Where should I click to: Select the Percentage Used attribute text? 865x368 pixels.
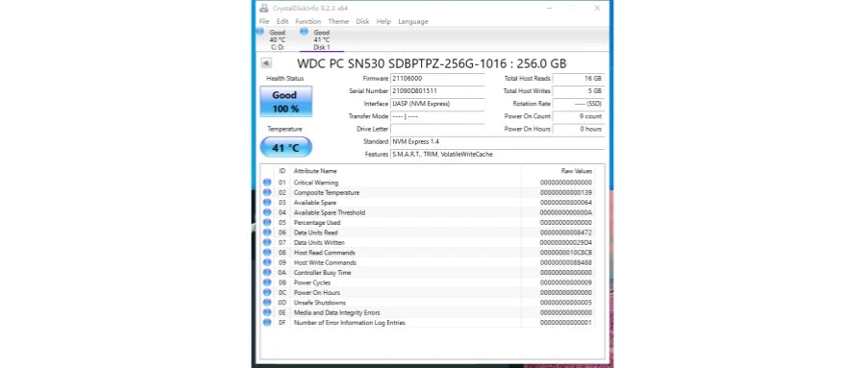[316, 222]
